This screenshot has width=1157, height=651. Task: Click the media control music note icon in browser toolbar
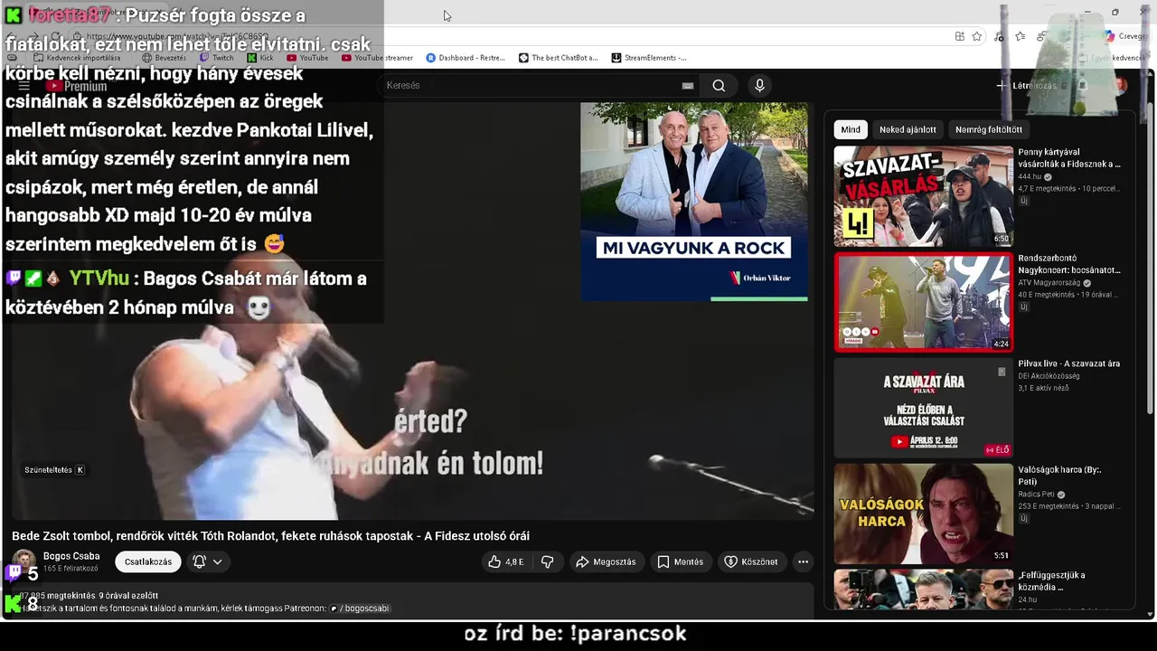pos(998,36)
